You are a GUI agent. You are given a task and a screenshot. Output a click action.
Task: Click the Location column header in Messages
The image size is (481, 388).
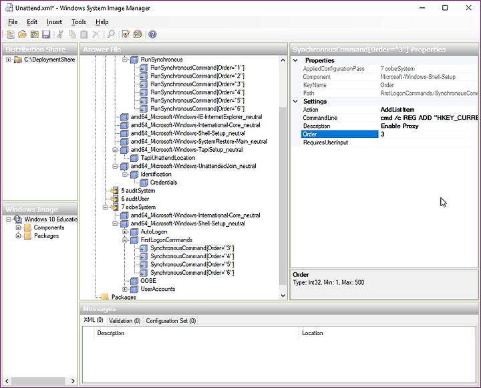(387, 333)
